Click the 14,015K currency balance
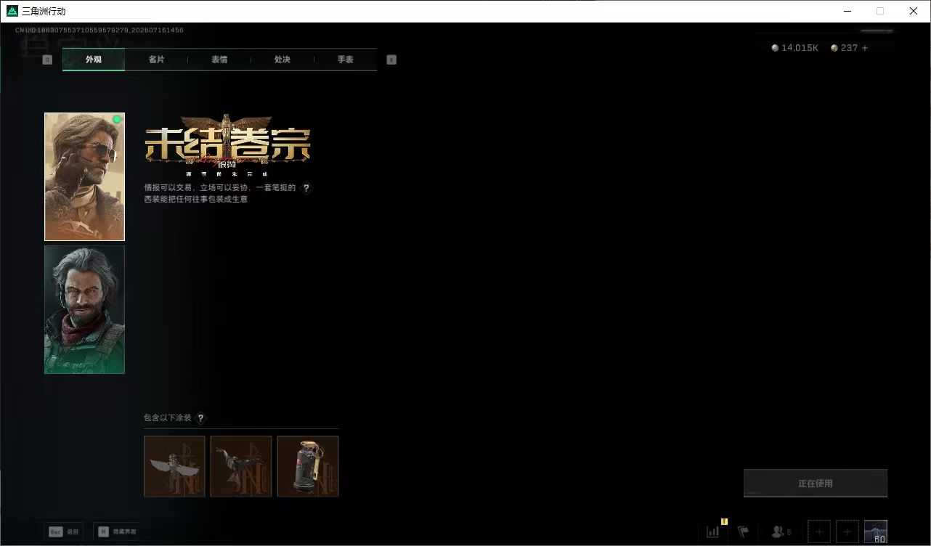The image size is (931, 546). [795, 48]
